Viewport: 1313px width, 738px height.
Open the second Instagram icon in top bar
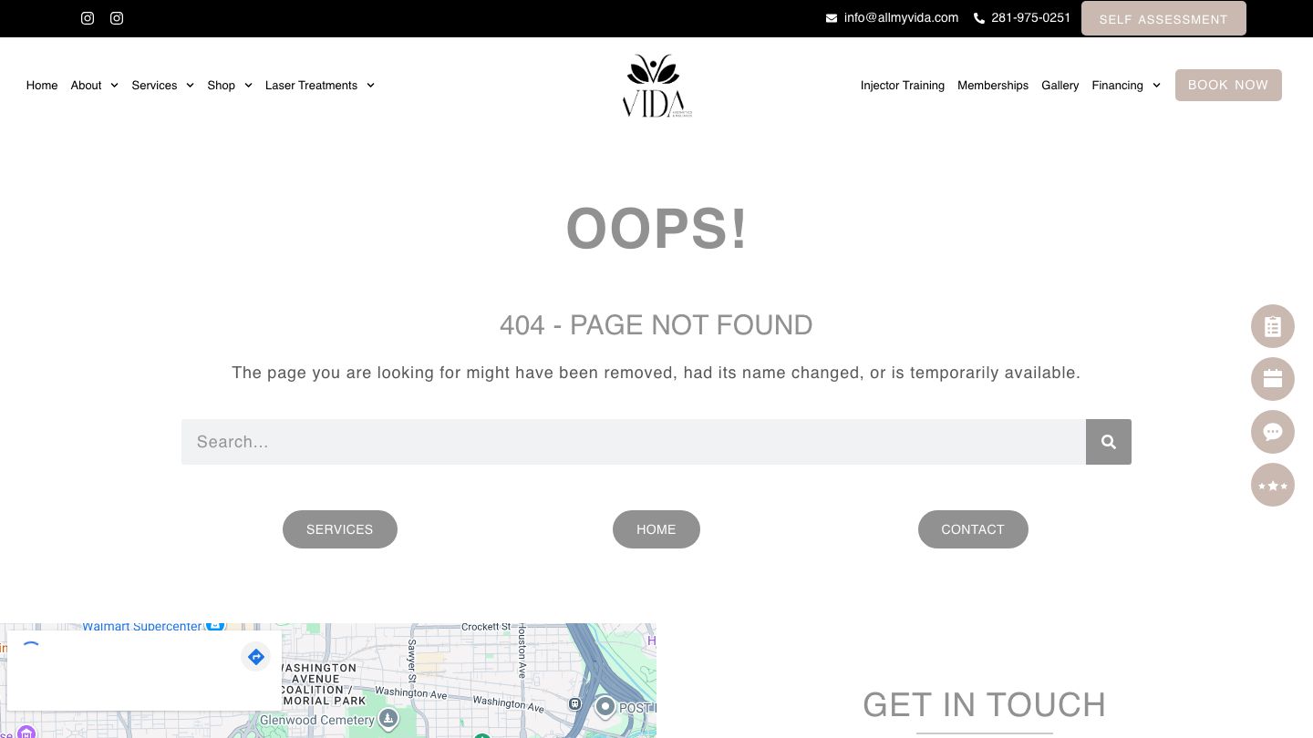[x=117, y=18]
